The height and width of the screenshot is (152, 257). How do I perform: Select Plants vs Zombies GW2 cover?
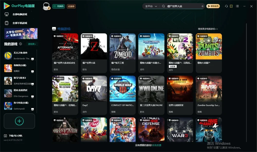point(180,46)
